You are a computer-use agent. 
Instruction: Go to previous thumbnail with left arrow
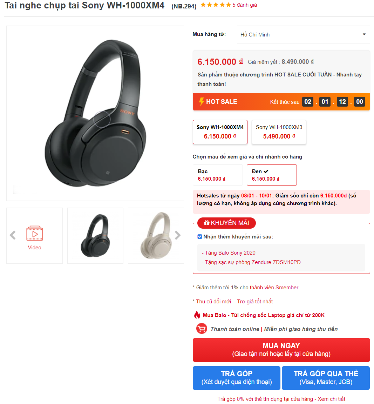click(x=13, y=235)
